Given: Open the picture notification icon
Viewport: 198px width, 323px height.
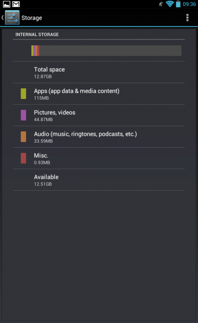Looking at the screenshot, I should [x=7, y=4].
